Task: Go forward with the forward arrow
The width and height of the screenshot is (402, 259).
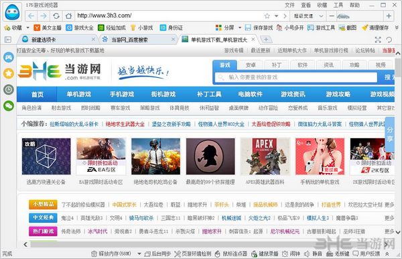Action: 44,16
